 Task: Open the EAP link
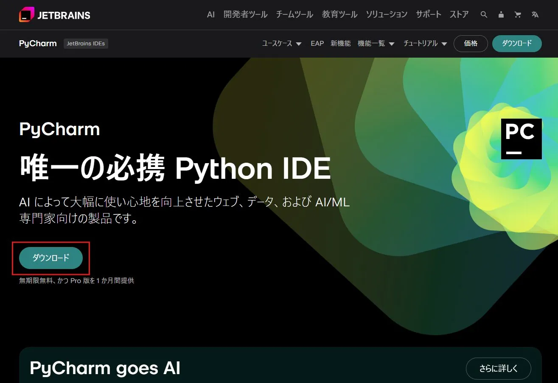(317, 43)
